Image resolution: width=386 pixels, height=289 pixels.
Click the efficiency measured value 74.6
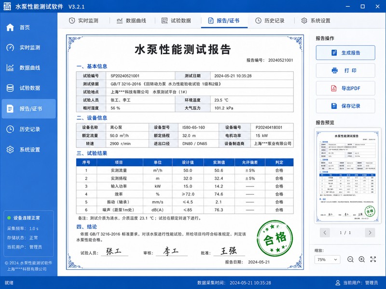pyautogui.click(x=219, y=194)
